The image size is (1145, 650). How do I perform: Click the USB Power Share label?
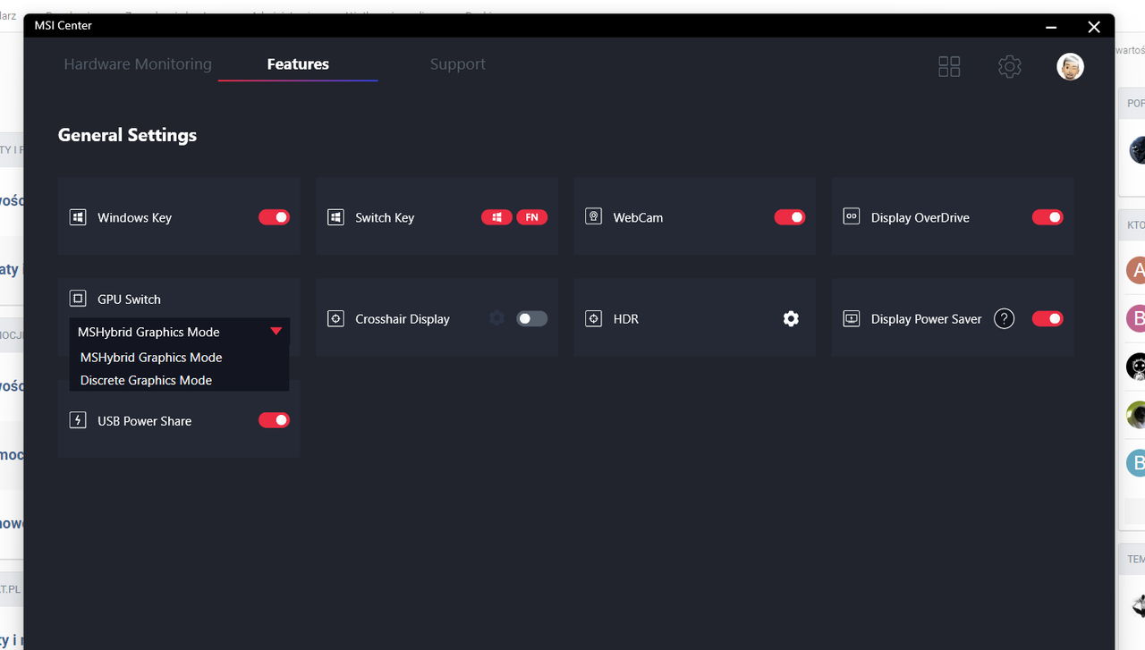(x=144, y=421)
